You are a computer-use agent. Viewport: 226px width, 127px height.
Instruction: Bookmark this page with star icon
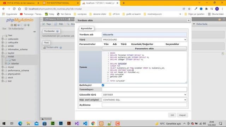[189, 9]
